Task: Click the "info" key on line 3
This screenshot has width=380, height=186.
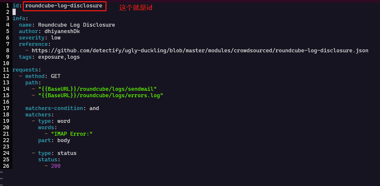Action: (x=19, y=18)
